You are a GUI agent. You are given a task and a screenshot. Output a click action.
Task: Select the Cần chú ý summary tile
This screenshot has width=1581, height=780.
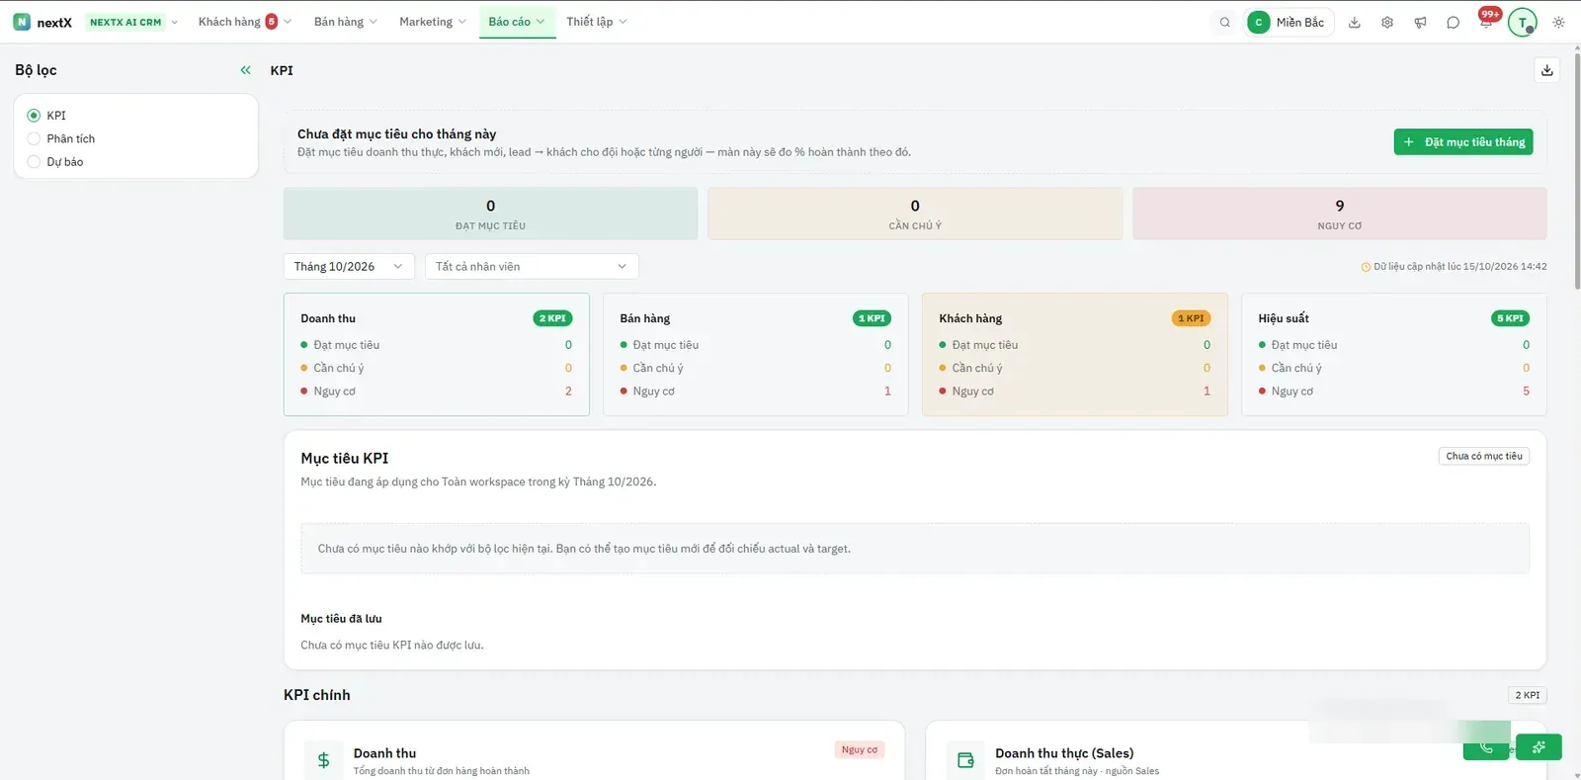pos(915,214)
